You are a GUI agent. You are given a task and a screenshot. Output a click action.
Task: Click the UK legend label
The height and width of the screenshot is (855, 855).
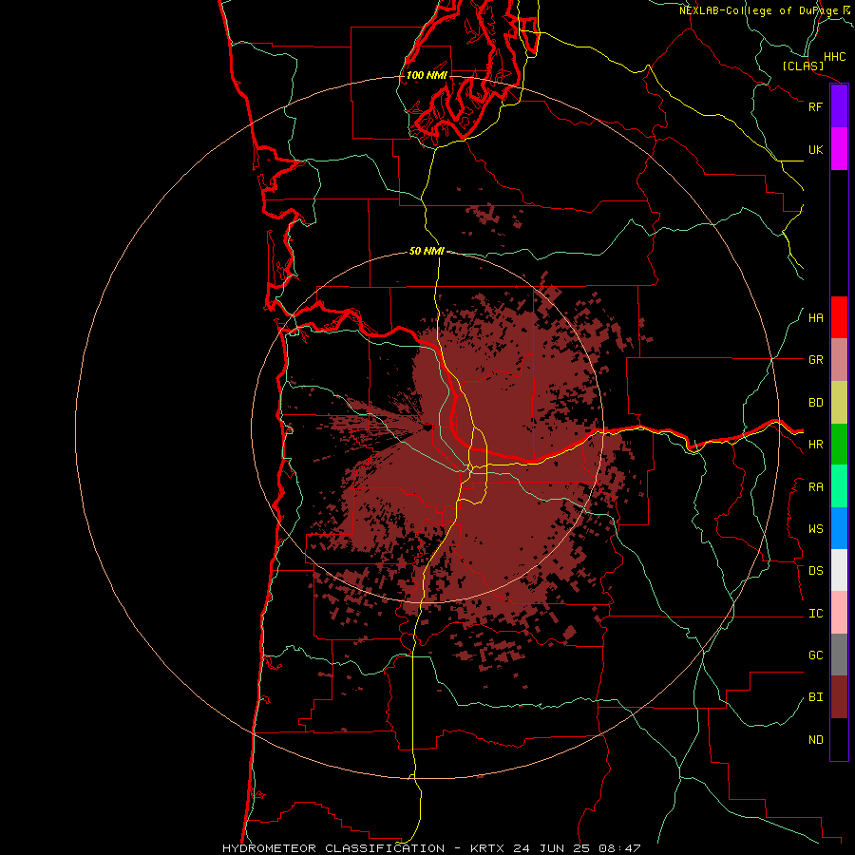tap(815, 149)
